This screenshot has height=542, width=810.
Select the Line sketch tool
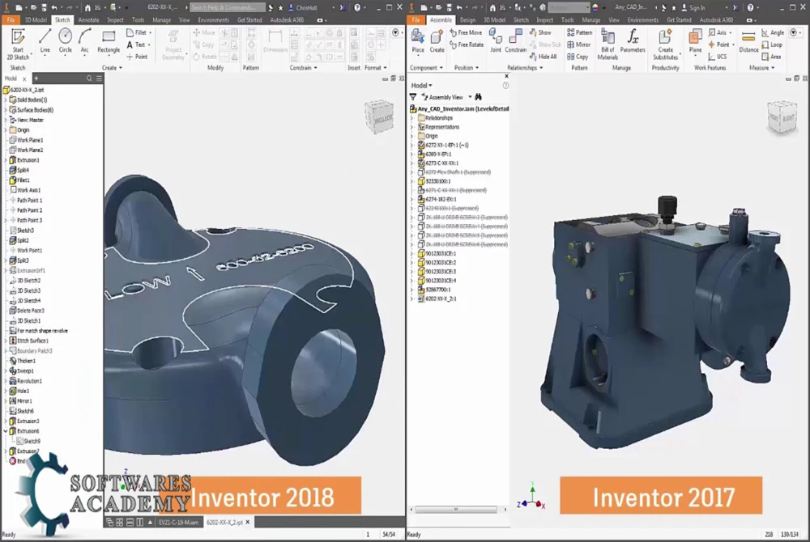tap(45, 41)
